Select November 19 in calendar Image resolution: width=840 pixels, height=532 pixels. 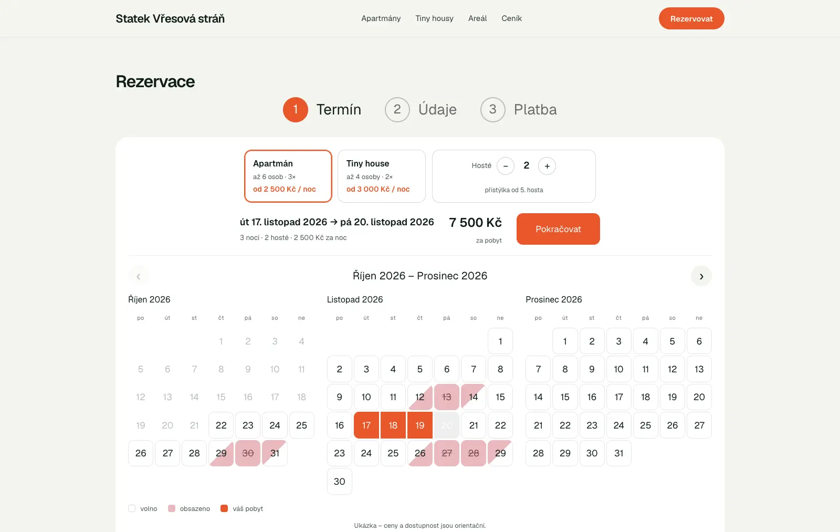[420, 425]
